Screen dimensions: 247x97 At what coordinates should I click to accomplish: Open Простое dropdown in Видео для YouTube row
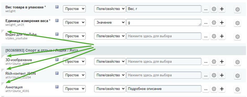[x=74, y=36]
